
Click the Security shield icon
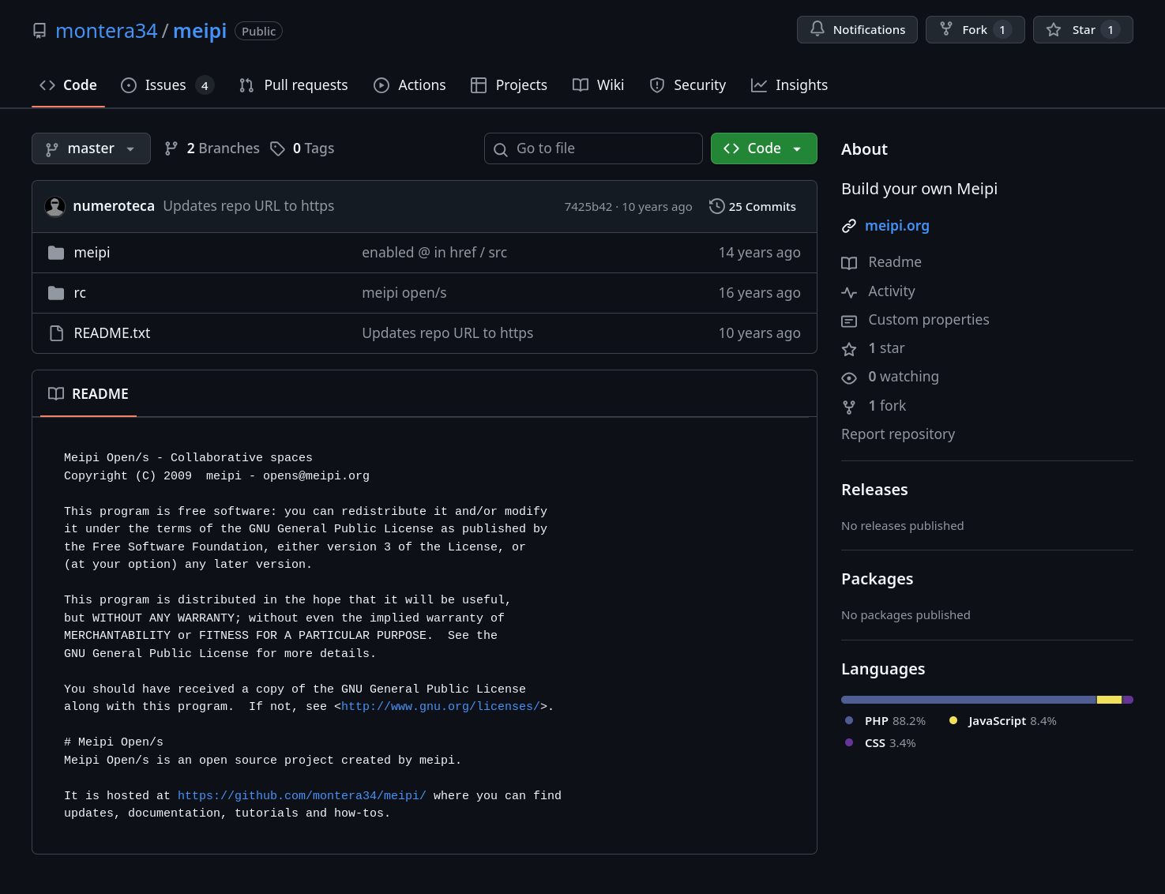click(x=657, y=85)
